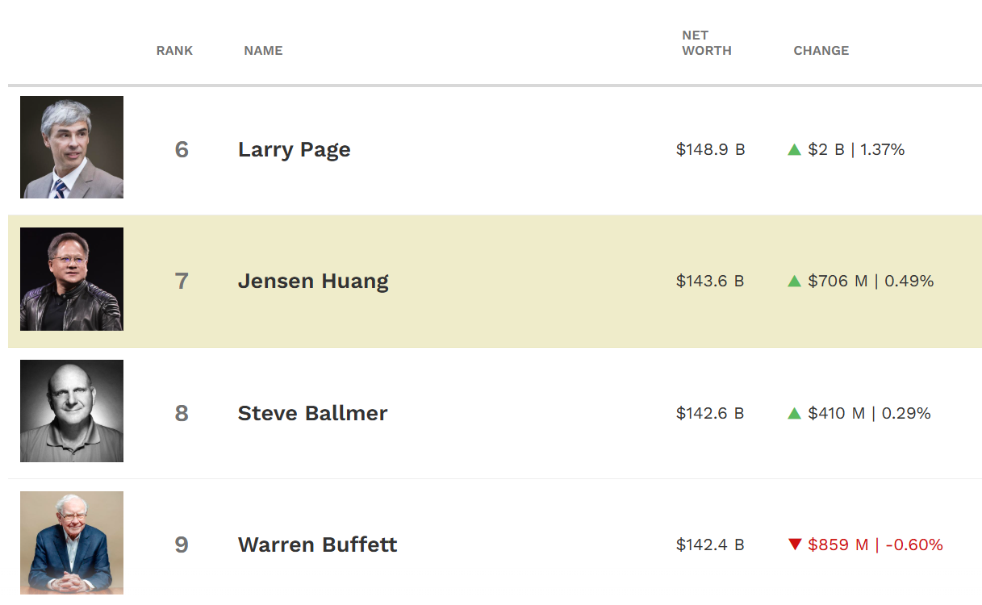Viewport: 982px width, 605px height.
Task: Select Steve Ballmer's black-and-white photo
Action: pos(72,411)
